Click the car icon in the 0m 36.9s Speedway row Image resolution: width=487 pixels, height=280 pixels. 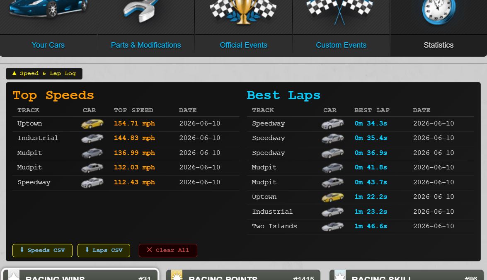pos(333,153)
